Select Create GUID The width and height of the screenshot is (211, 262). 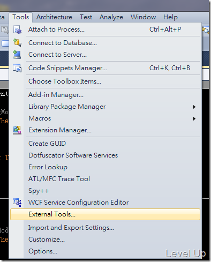105,144
